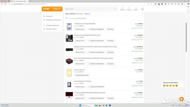Open service for Palit RTX video card

click(96, 52)
